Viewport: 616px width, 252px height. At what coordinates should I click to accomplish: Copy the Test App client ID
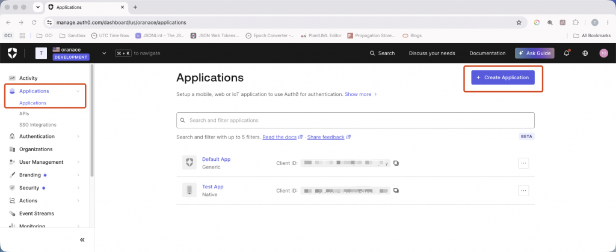pos(396,191)
